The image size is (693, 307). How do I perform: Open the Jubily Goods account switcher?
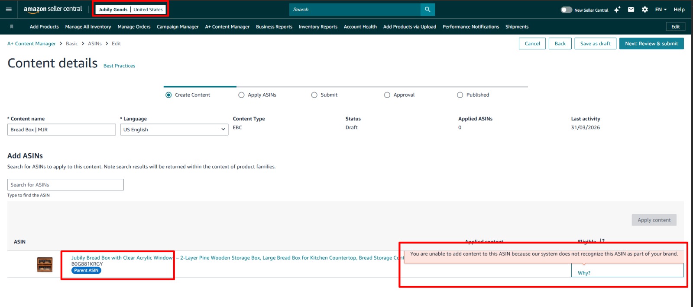130,9
